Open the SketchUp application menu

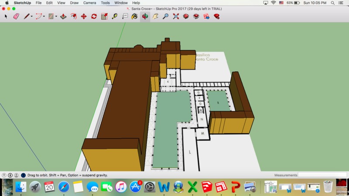coord(22,3)
